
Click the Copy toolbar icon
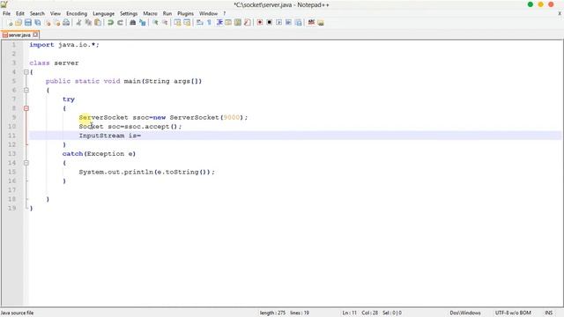[88, 23]
